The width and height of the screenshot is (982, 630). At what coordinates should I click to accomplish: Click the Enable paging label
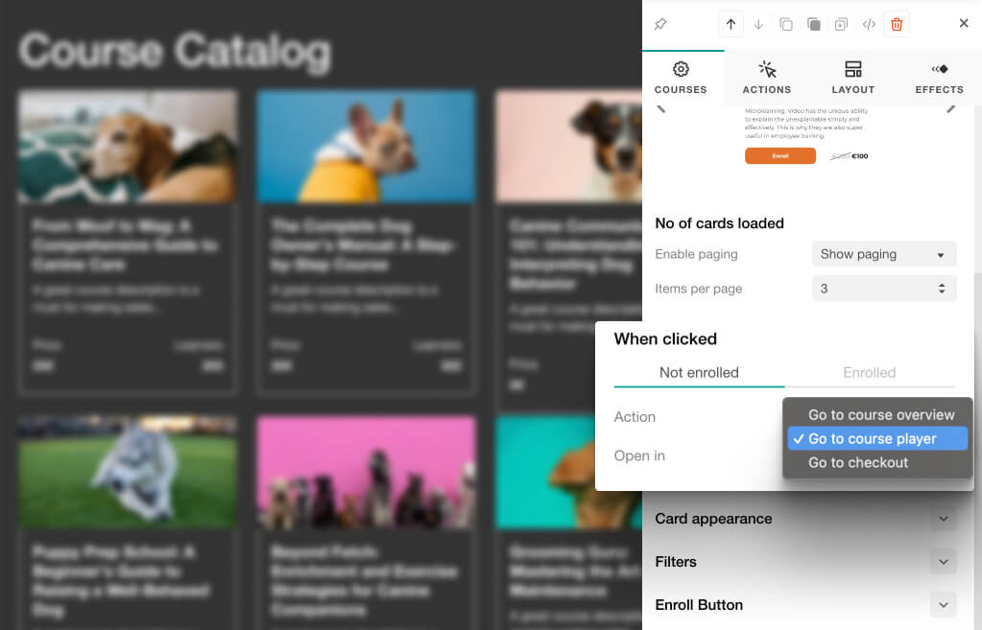pos(696,254)
